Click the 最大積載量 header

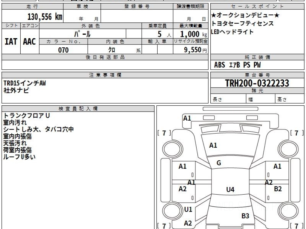click(x=190, y=26)
